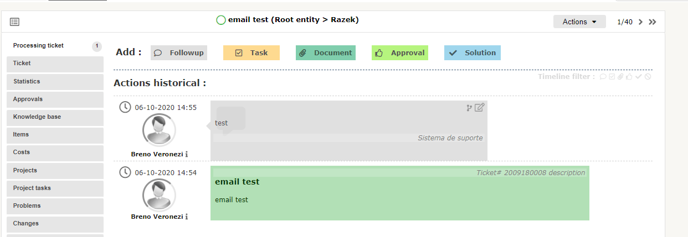Open the Actions dropdown menu

pyautogui.click(x=579, y=22)
